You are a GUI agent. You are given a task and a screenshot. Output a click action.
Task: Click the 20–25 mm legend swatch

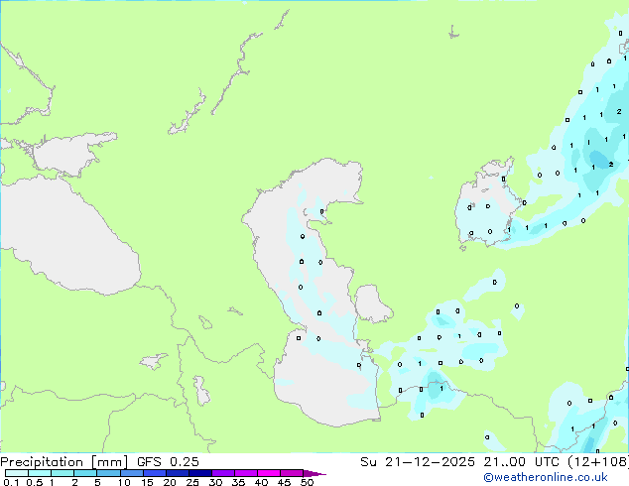(x=177, y=473)
